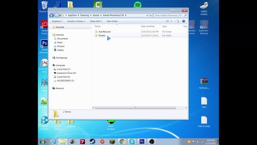257x145 pixels.
Task: Click the Windows Start button
Action: (x=43, y=141)
